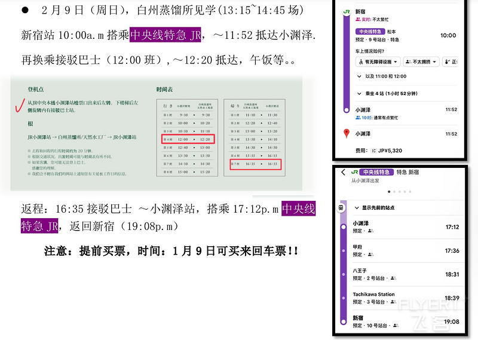The height and width of the screenshot is (340, 478).
Task: Expand 乘坐 4 站 (1小时52分钟) stop list
Action: (x=387, y=94)
